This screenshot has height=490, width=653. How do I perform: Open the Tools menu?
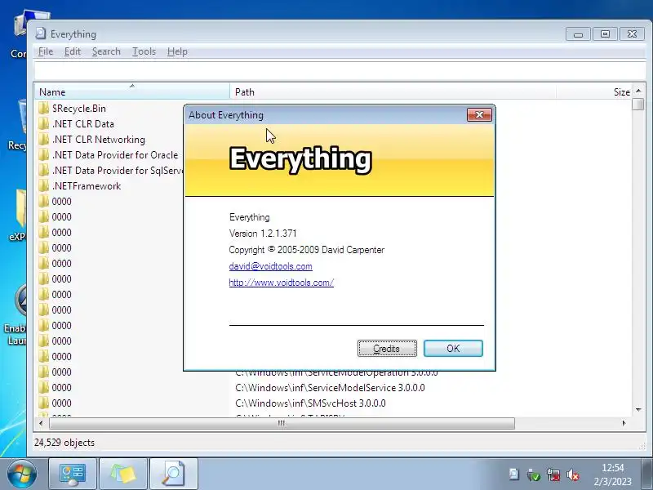click(144, 51)
